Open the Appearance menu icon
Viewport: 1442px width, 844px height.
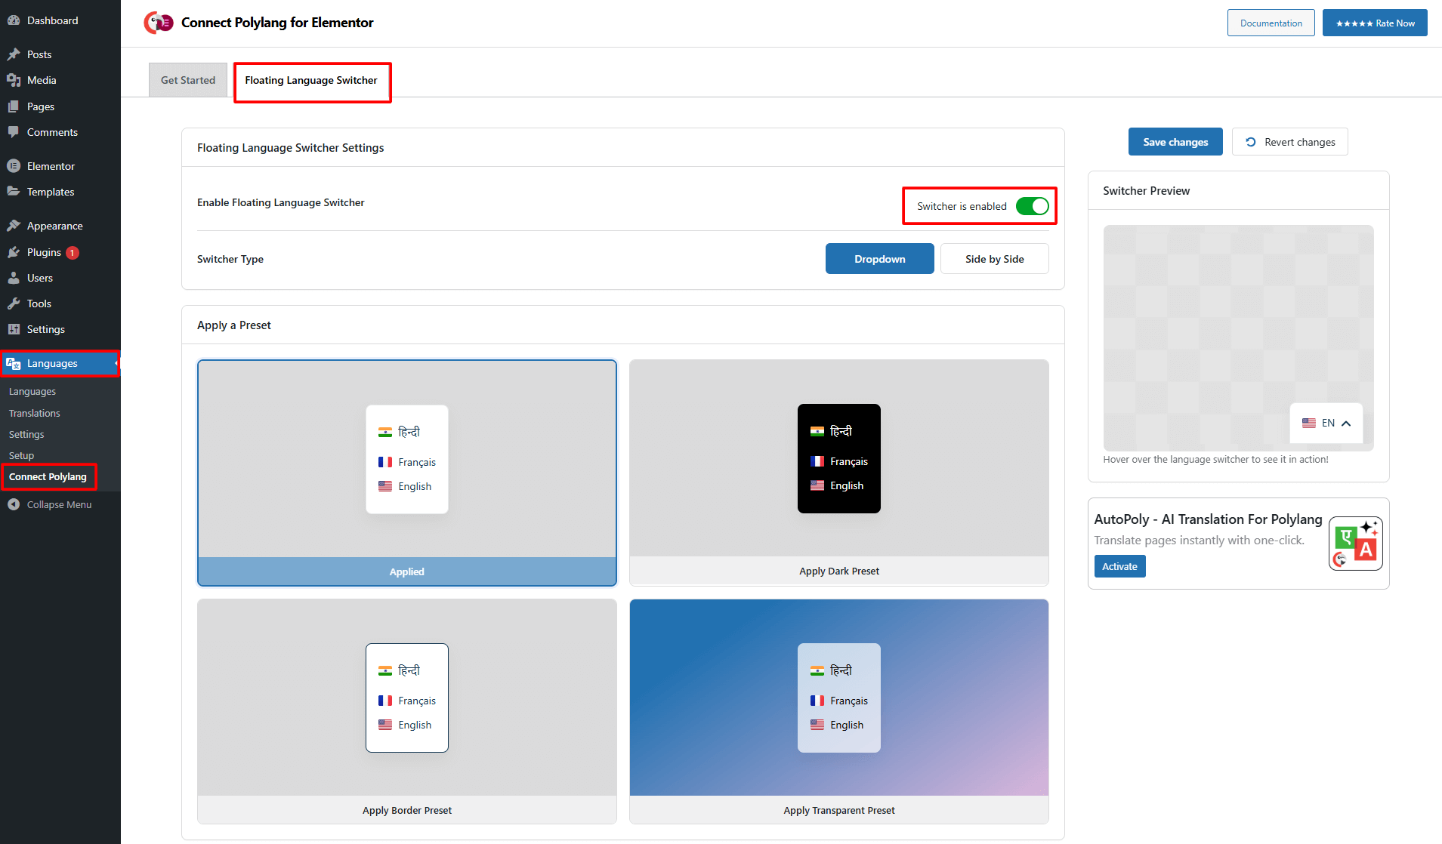coord(14,226)
